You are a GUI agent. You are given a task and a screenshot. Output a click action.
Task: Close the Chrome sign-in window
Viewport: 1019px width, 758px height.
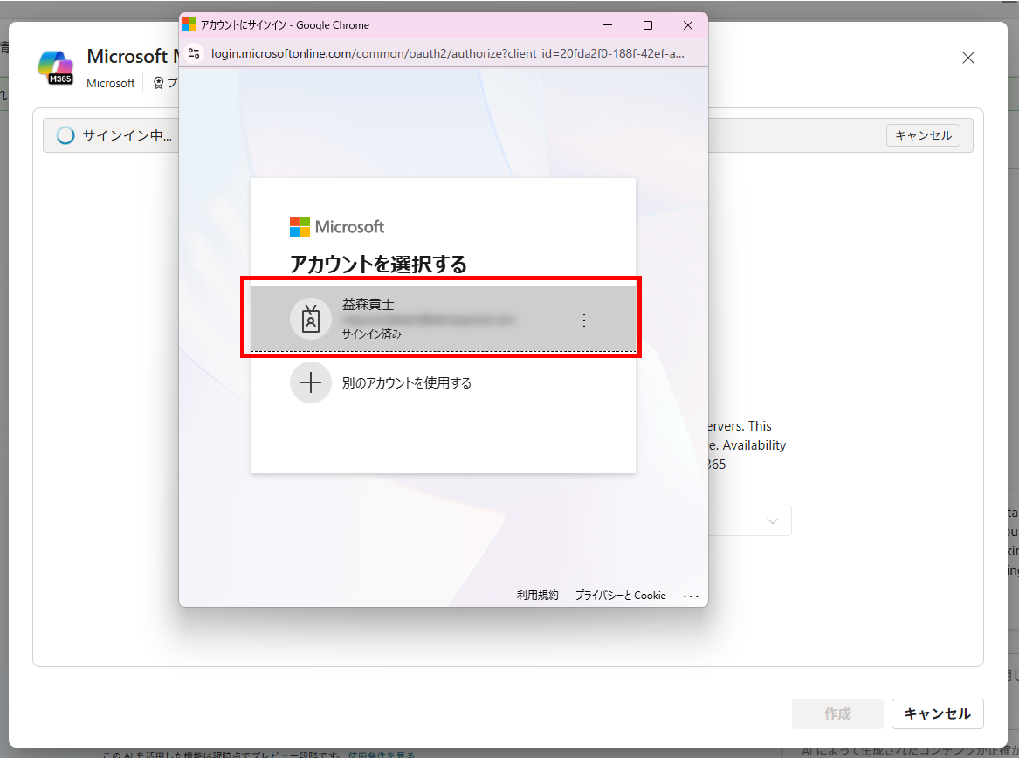point(688,25)
